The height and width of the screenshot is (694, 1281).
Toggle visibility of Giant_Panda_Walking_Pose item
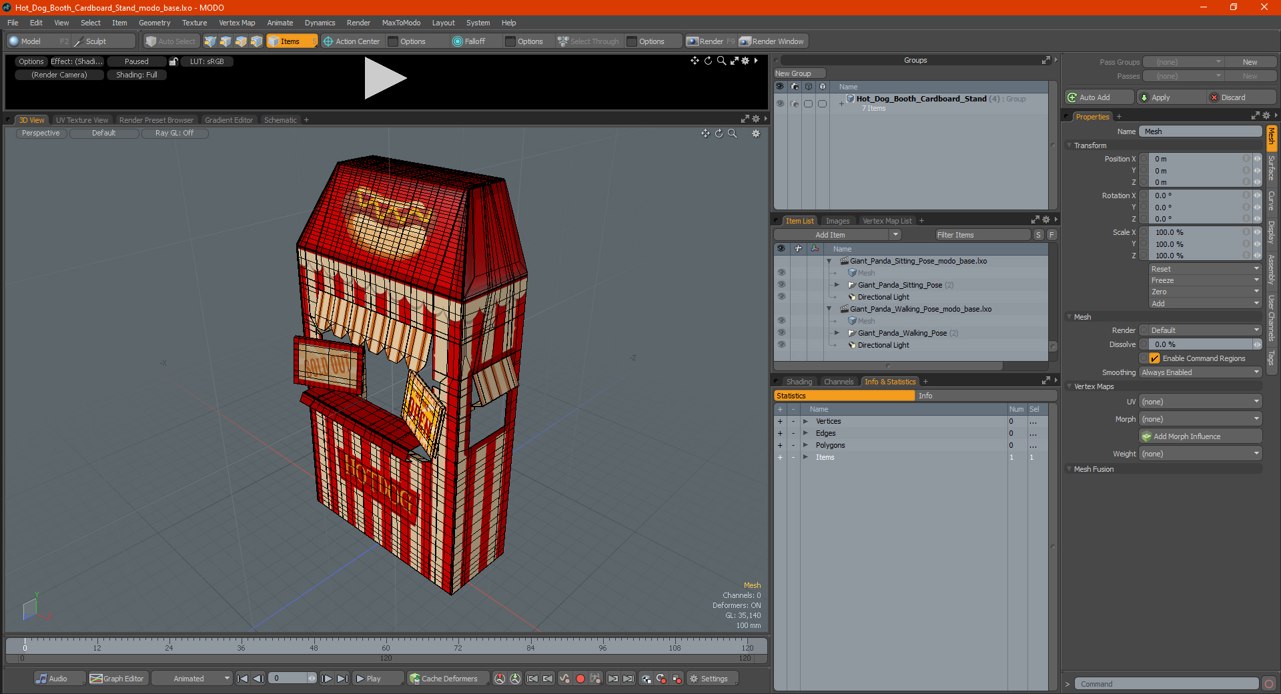tap(781, 333)
